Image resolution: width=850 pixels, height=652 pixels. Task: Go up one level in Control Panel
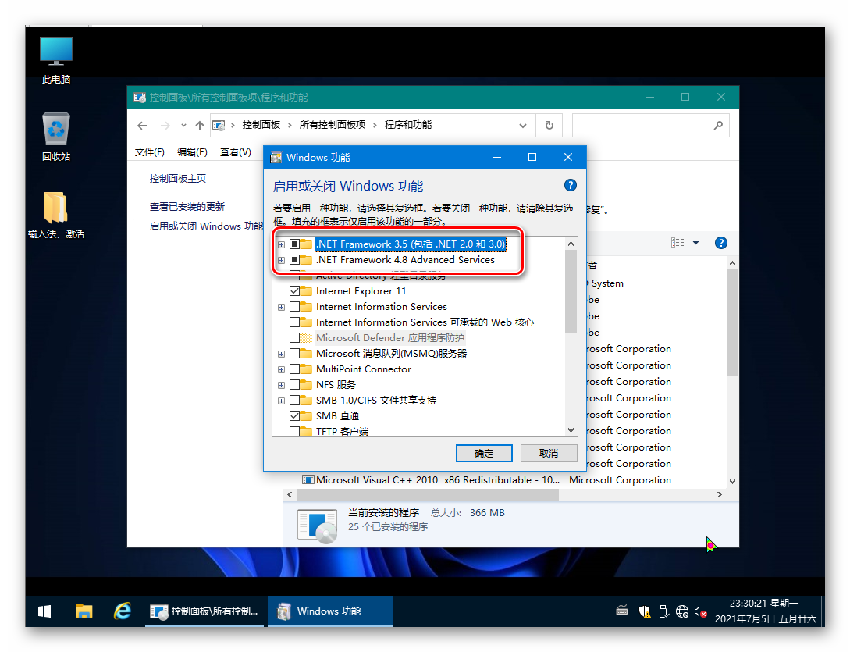coord(200,125)
